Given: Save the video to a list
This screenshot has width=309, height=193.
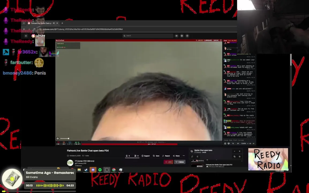Looking at the screenshot, I should (x=156, y=156).
